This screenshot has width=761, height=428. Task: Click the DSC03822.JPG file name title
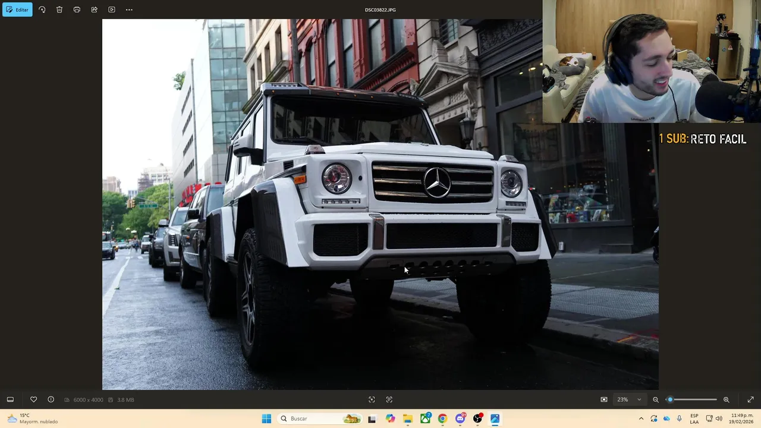coord(380,10)
